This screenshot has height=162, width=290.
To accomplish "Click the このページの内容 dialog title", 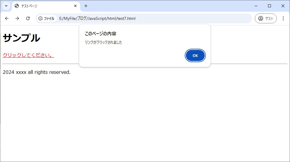I will click(x=100, y=34).
